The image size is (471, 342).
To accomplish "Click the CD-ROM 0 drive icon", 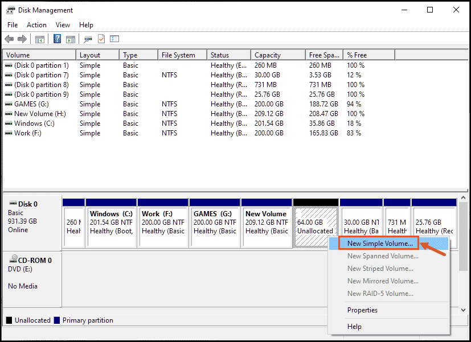I will [x=13, y=260].
